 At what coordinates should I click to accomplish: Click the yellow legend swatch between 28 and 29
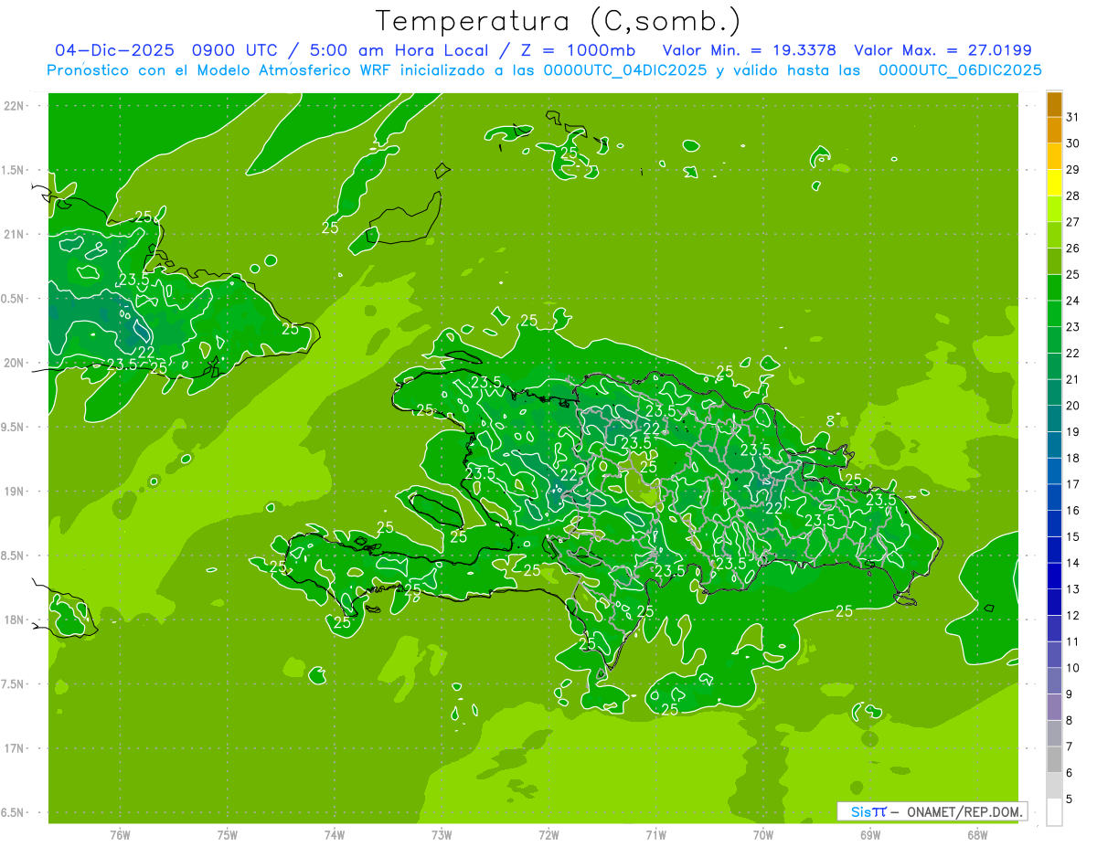pyautogui.click(x=1054, y=183)
